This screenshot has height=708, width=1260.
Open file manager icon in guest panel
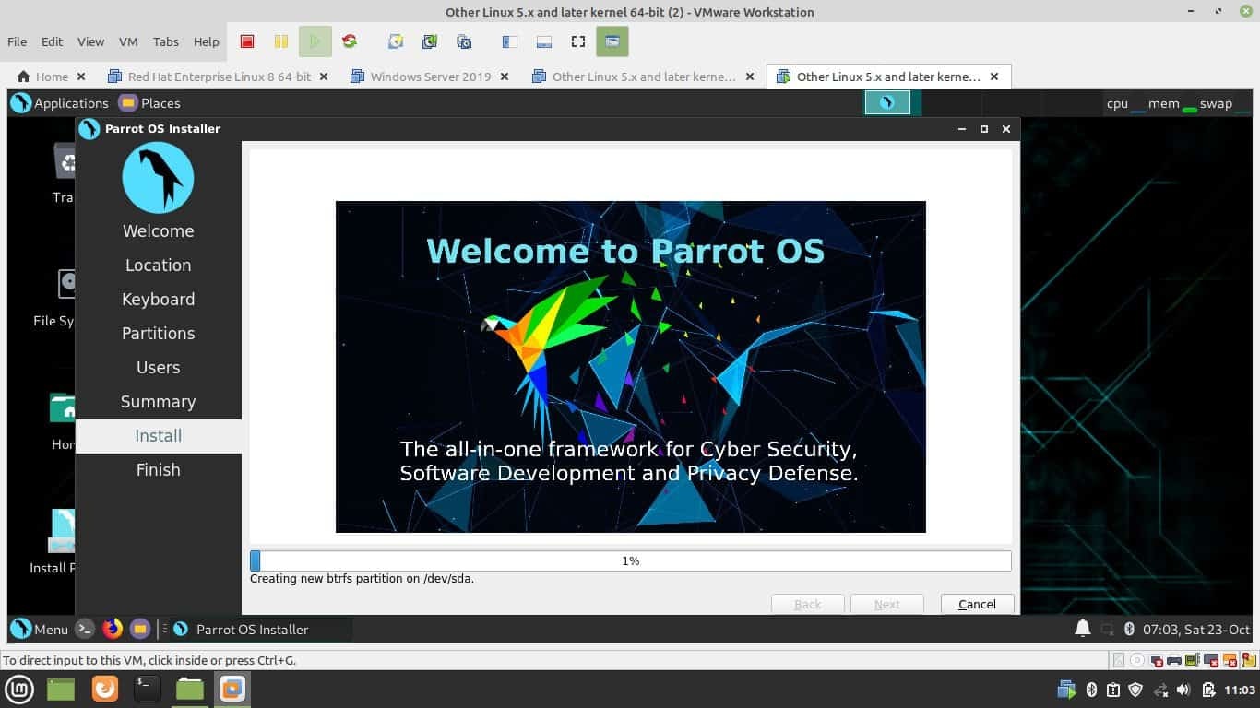(x=140, y=630)
